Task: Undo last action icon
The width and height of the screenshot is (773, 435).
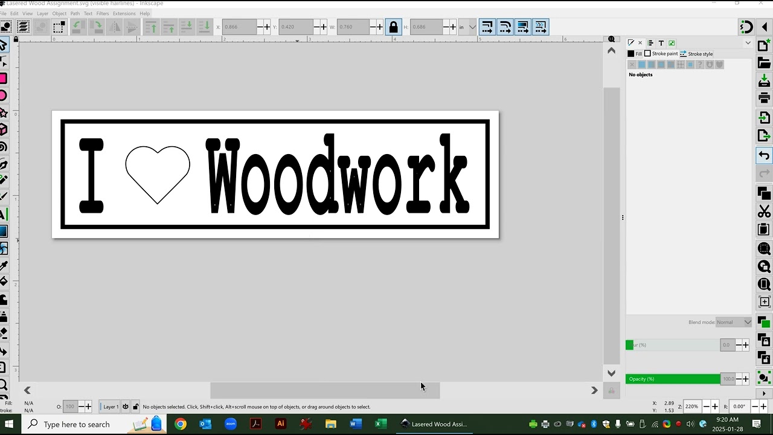Action: (764, 155)
